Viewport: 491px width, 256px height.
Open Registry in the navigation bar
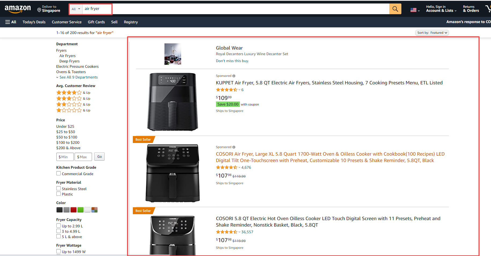[x=131, y=22]
